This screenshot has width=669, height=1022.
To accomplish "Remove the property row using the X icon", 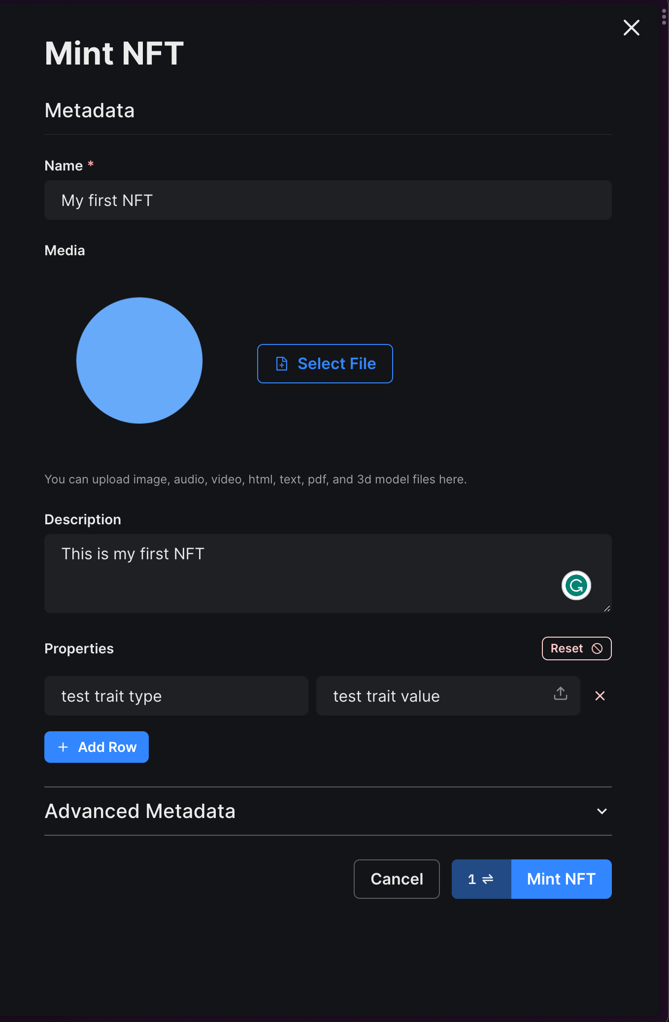I will [600, 696].
